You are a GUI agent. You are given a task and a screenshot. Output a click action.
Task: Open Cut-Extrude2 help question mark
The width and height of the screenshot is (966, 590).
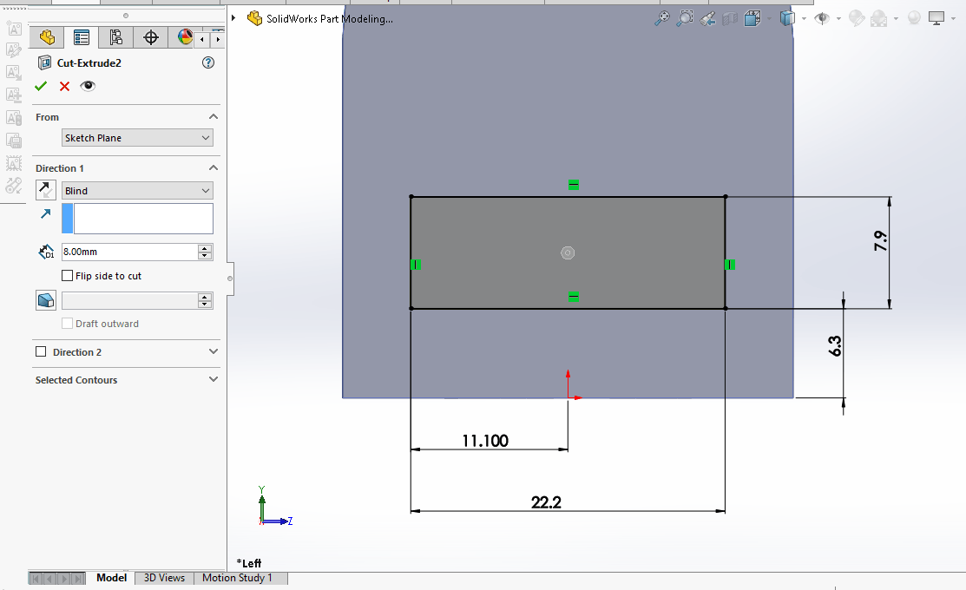click(207, 62)
